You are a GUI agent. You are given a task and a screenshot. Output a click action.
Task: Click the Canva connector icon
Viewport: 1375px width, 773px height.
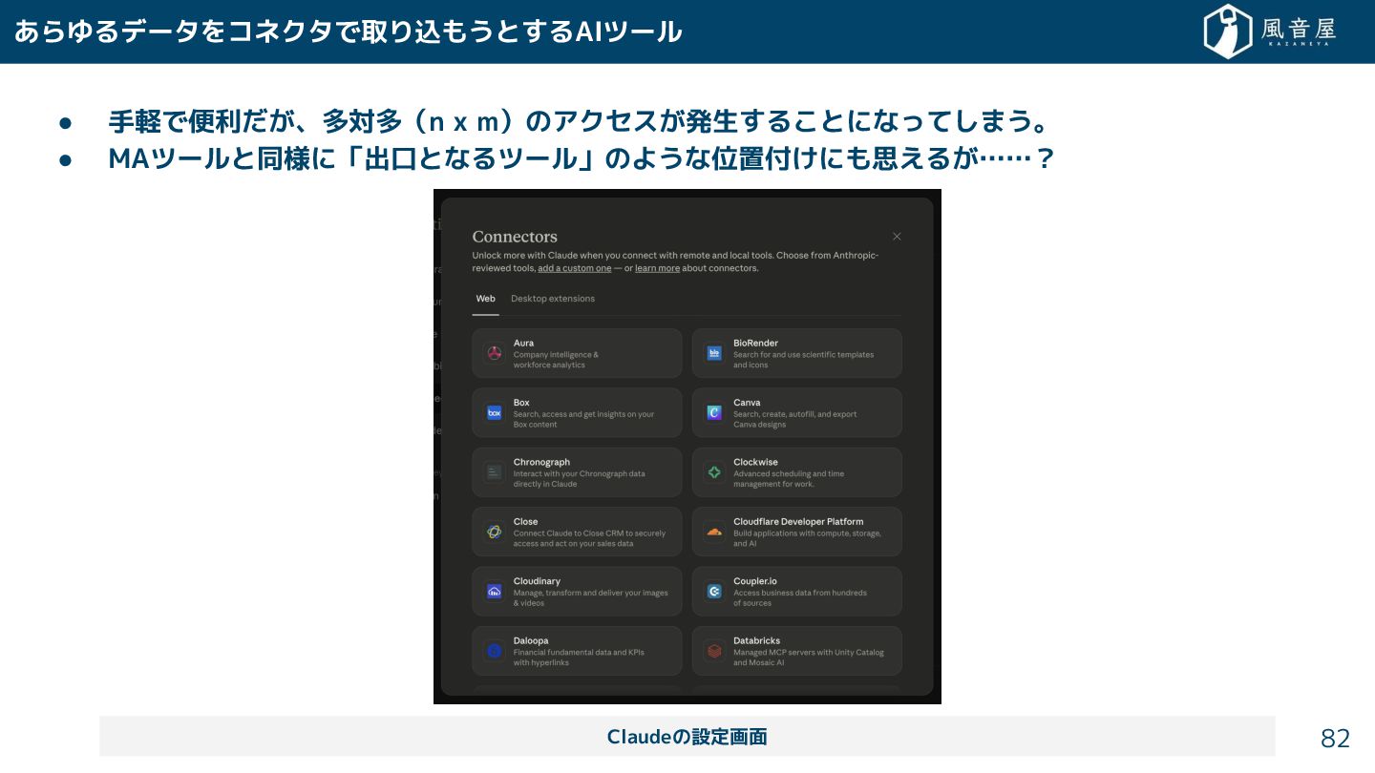[714, 413]
